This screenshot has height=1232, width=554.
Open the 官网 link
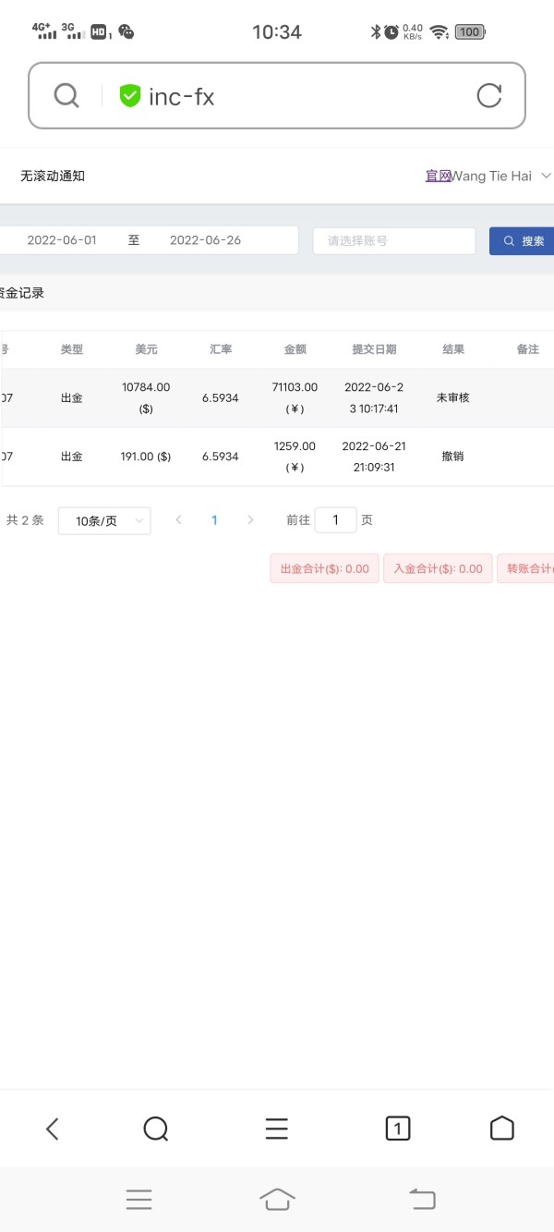click(438, 176)
